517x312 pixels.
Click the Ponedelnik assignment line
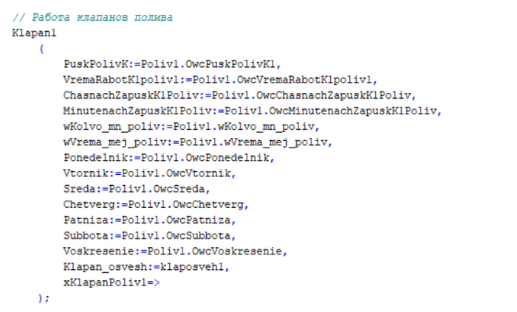coord(169,158)
